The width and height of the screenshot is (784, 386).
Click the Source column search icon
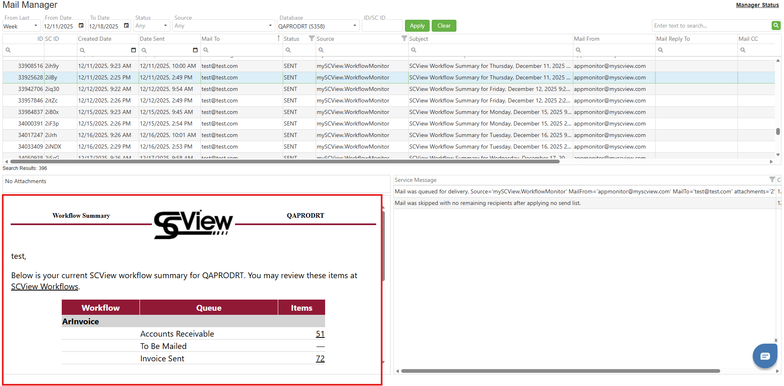(321, 50)
